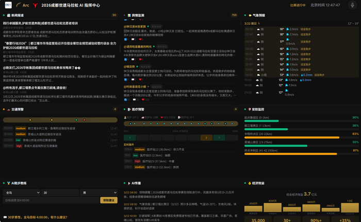Click first green segment labeled 1 in medical heatmap
361x222 pixels.
coord(130,138)
